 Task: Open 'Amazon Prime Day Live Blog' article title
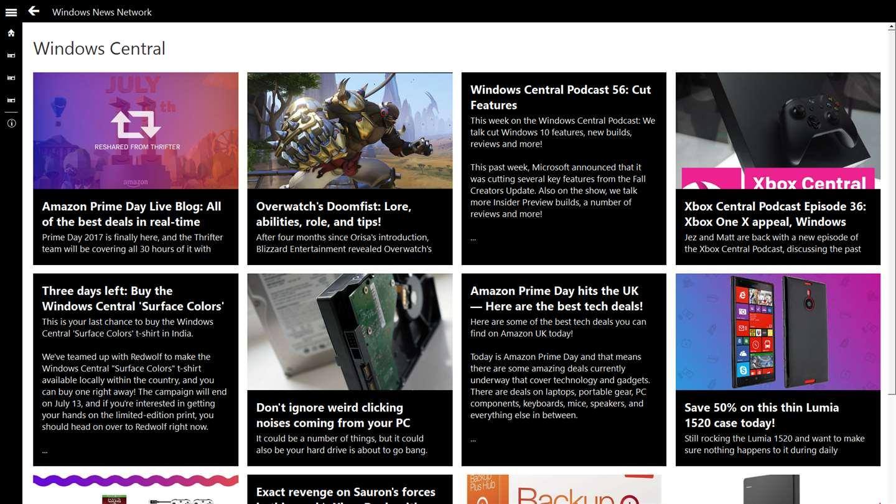click(x=131, y=214)
